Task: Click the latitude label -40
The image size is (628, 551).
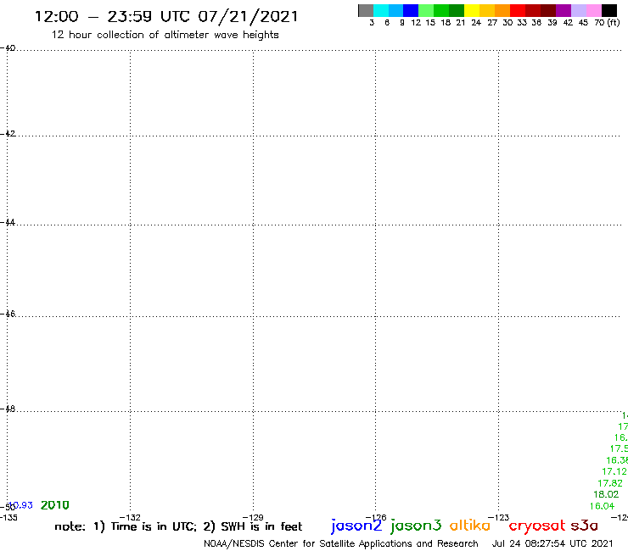Action: tap(8, 48)
